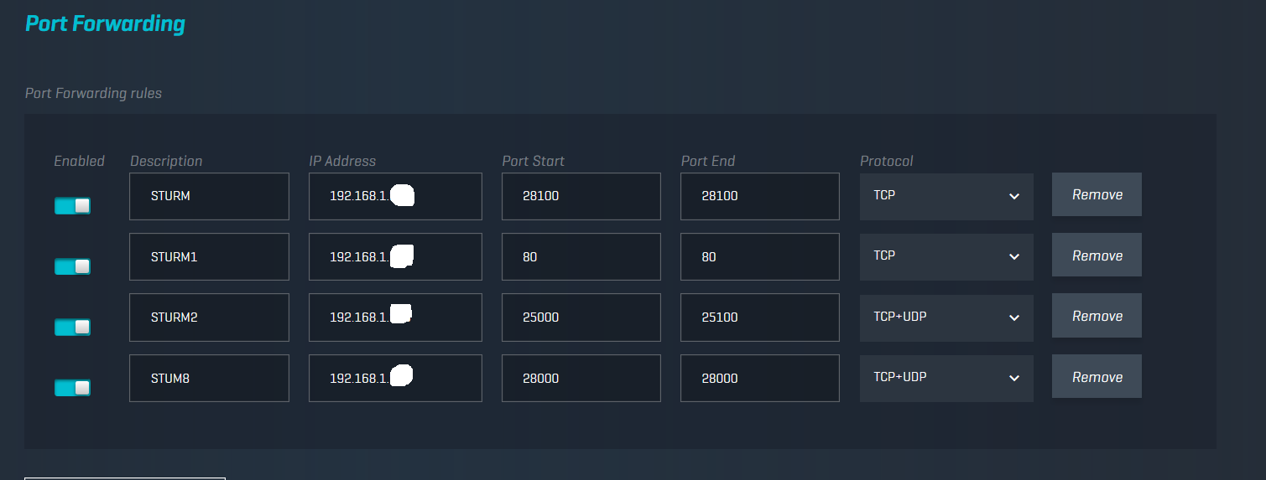Toggle the STURM rule enabled switch
Screen dimensions: 1266x480
pyautogui.click(x=72, y=205)
